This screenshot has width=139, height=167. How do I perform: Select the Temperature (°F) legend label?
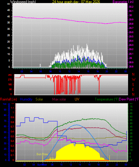[x=107, y=99]
